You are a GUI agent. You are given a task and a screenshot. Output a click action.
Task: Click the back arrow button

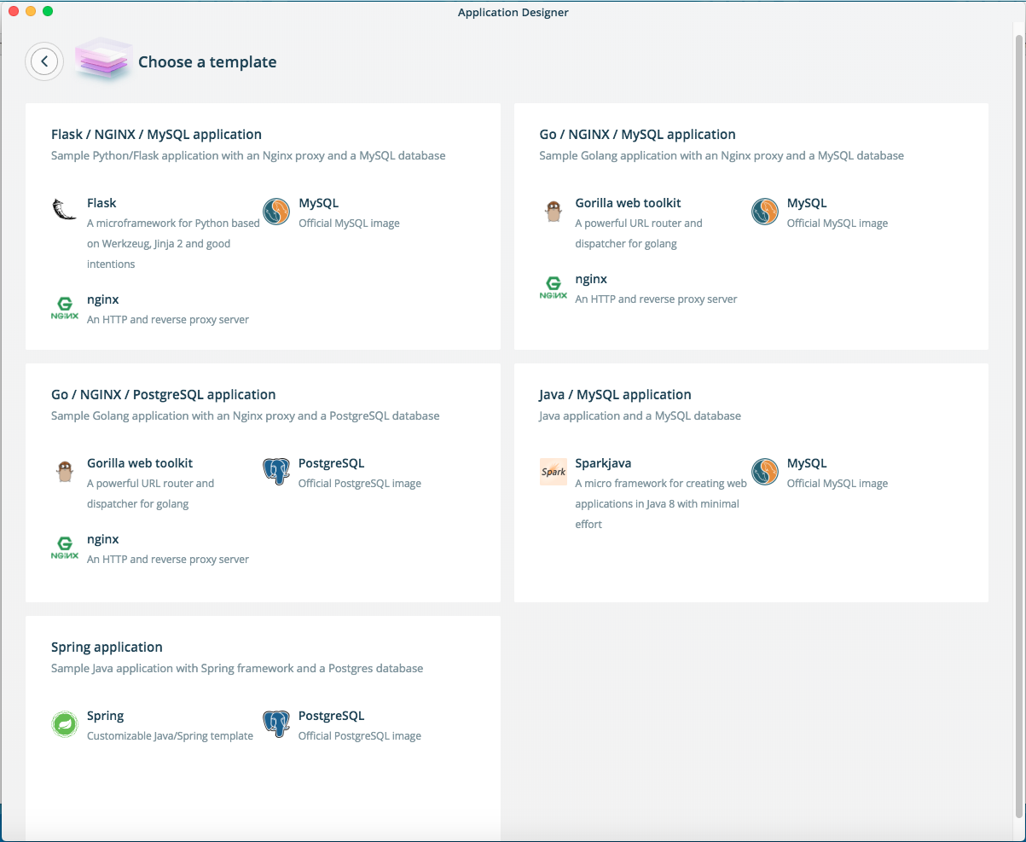click(x=44, y=61)
